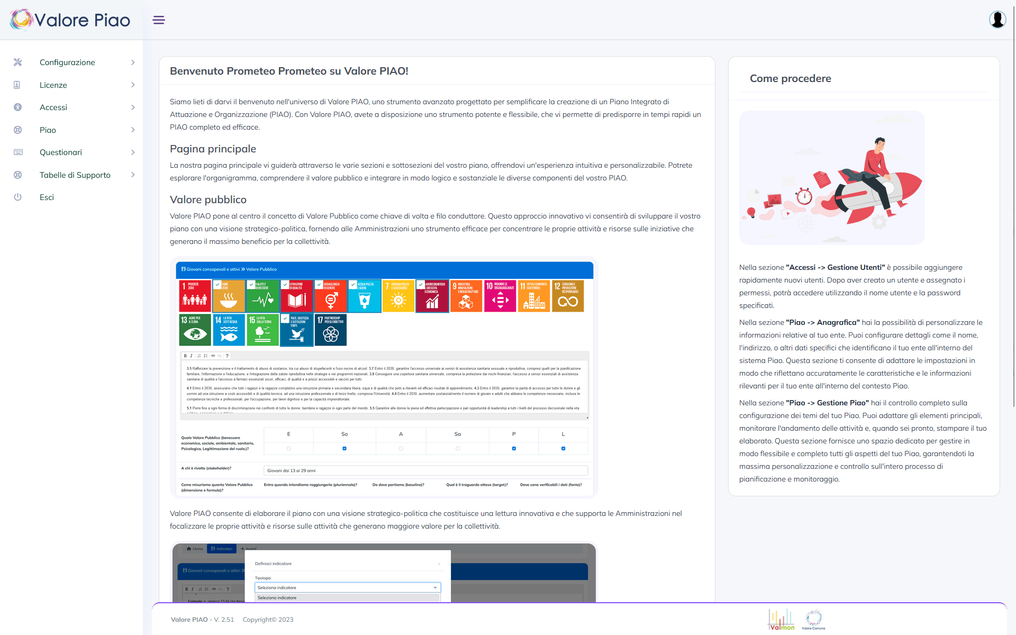The image size is (1016, 635).
Task: Click the Valore Piao logo
Action: coord(70,20)
